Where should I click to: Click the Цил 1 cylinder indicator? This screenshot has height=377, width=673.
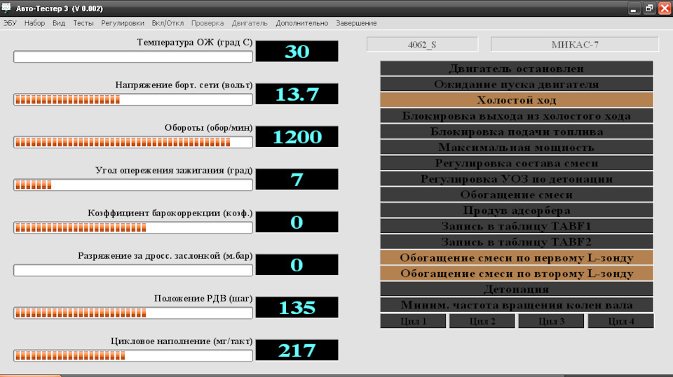click(x=414, y=321)
